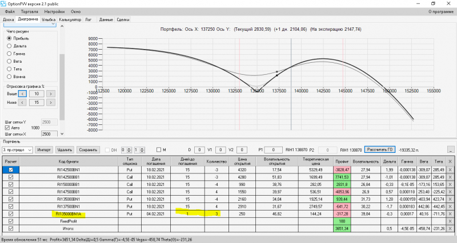
Task: Increase the Ниже percentage with right arrow
Action: click(x=51, y=103)
